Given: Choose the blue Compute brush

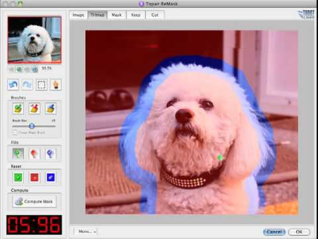Looking at the screenshot, I should point(50,108).
